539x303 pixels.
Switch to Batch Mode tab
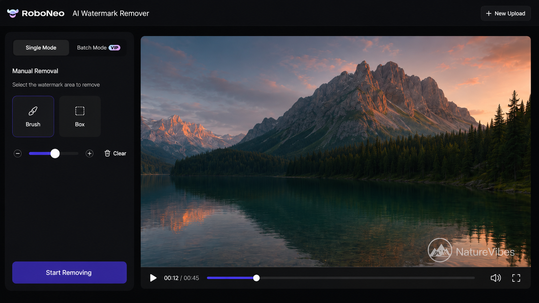point(98,48)
